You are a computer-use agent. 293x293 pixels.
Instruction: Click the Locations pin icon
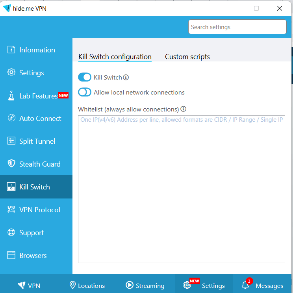(x=72, y=285)
